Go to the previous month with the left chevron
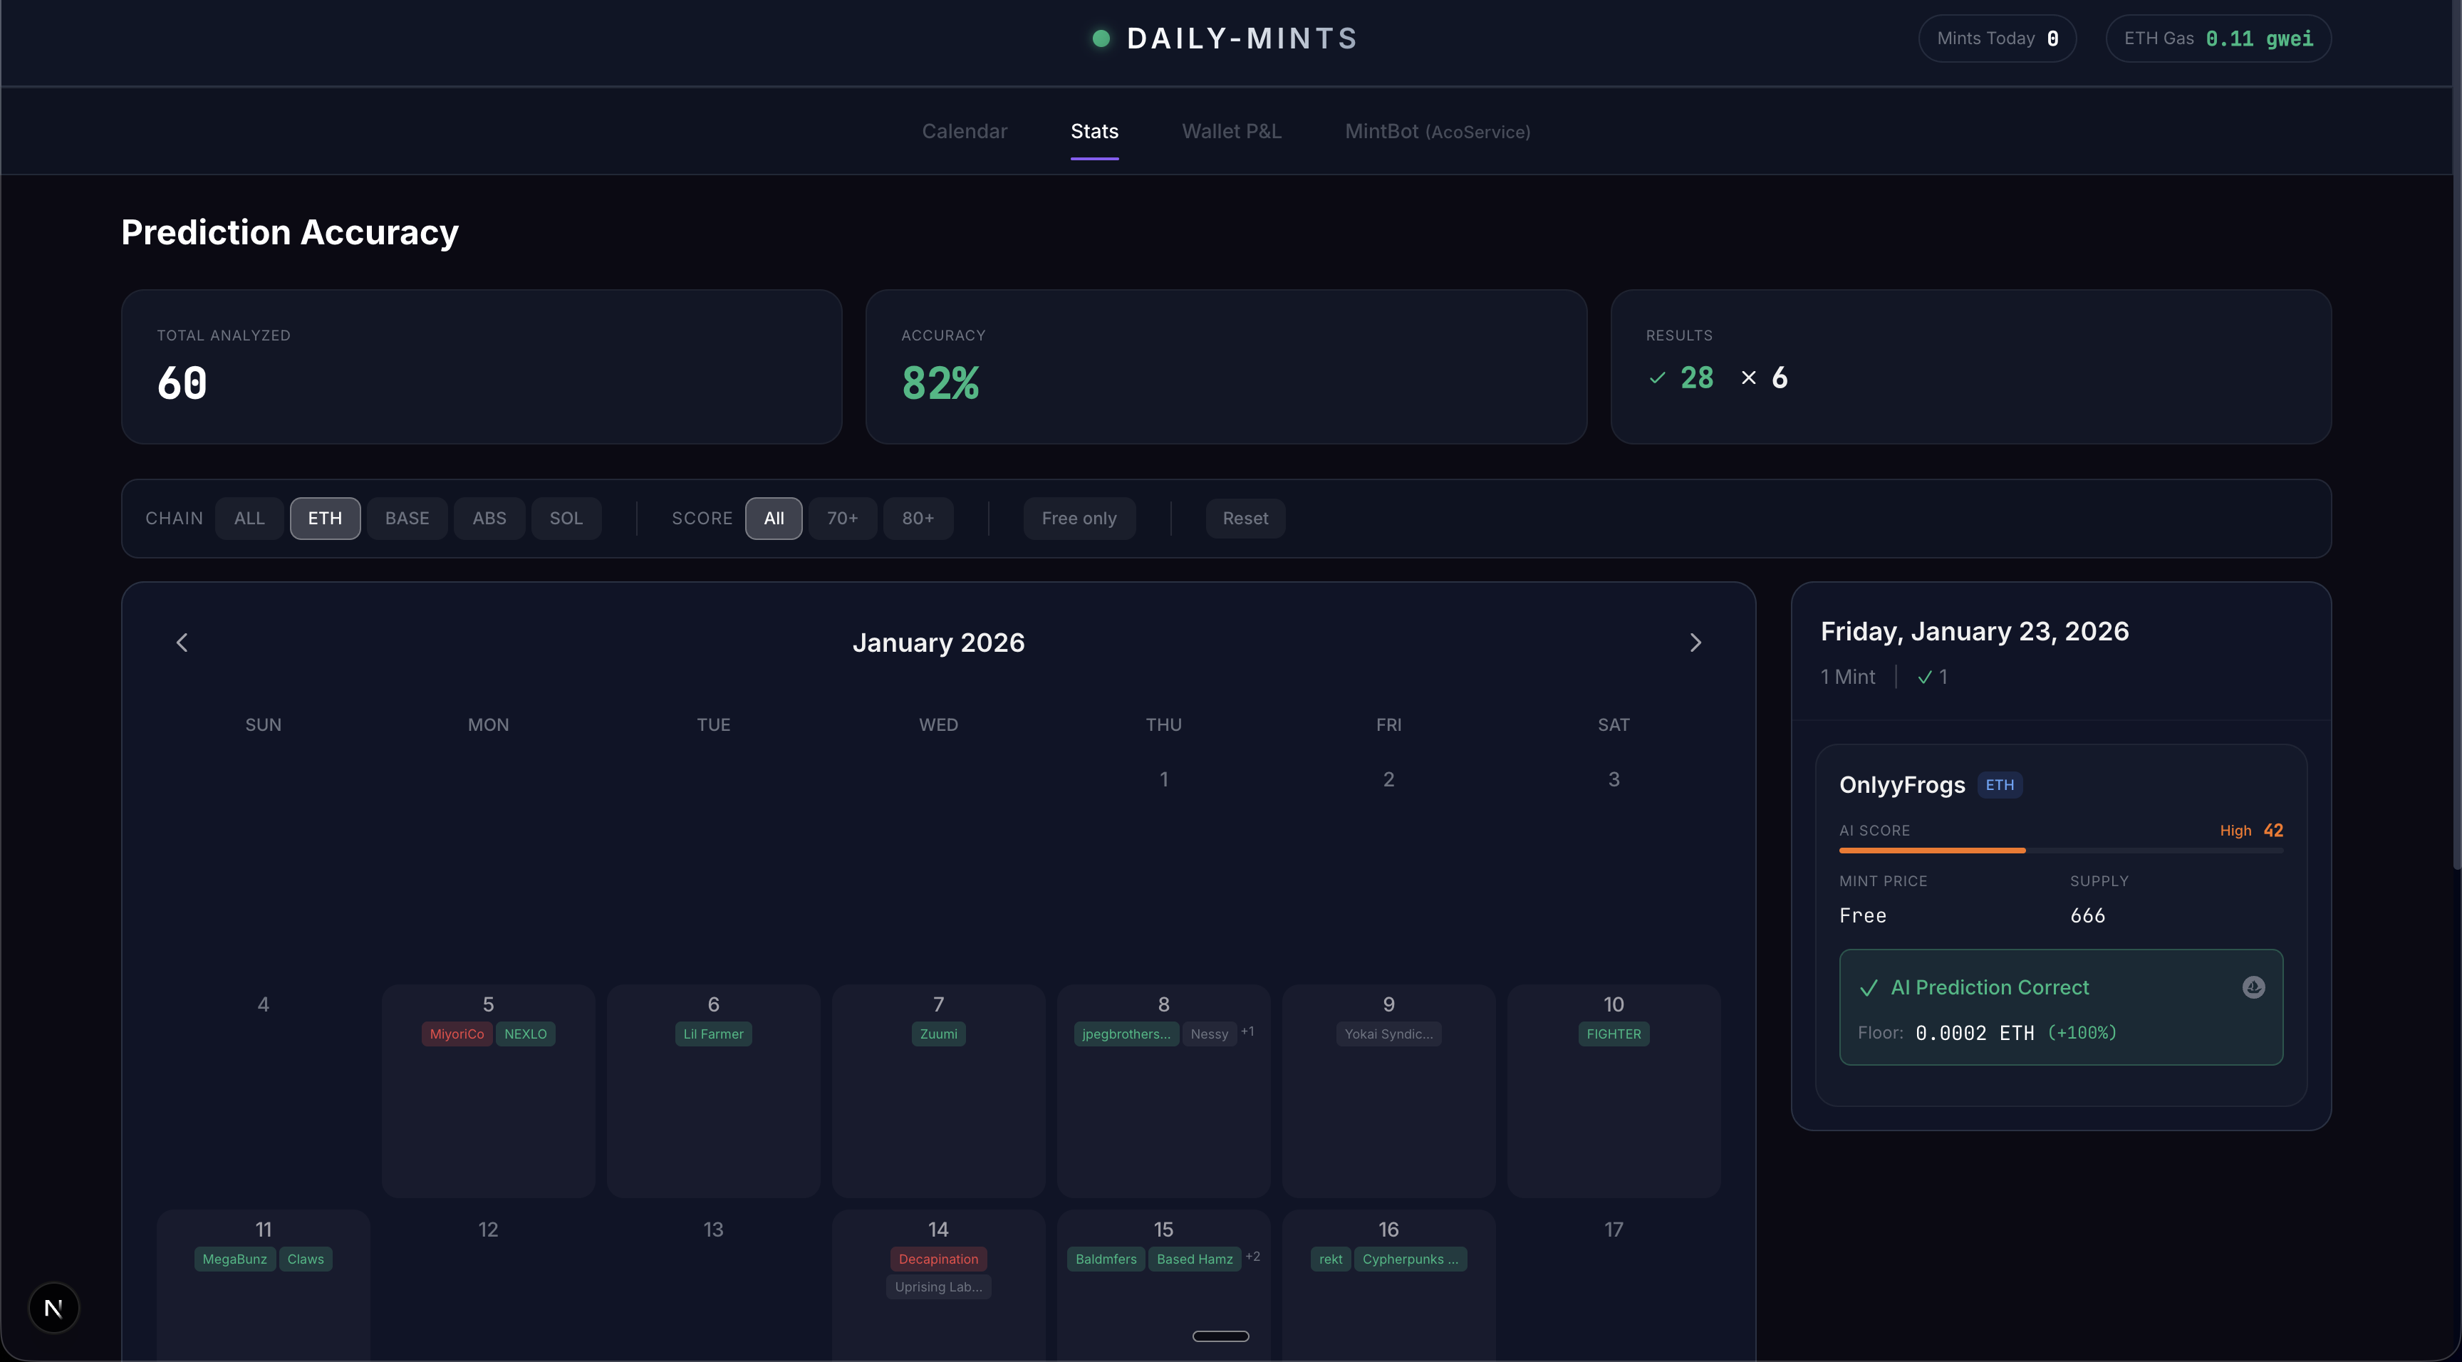2462x1362 pixels. pos(182,641)
